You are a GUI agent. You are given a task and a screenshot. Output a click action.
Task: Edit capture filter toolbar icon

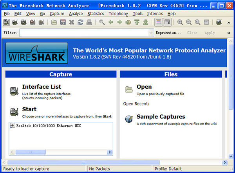(x=219, y=22)
